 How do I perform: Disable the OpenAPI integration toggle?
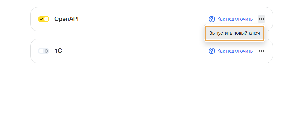(44, 19)
